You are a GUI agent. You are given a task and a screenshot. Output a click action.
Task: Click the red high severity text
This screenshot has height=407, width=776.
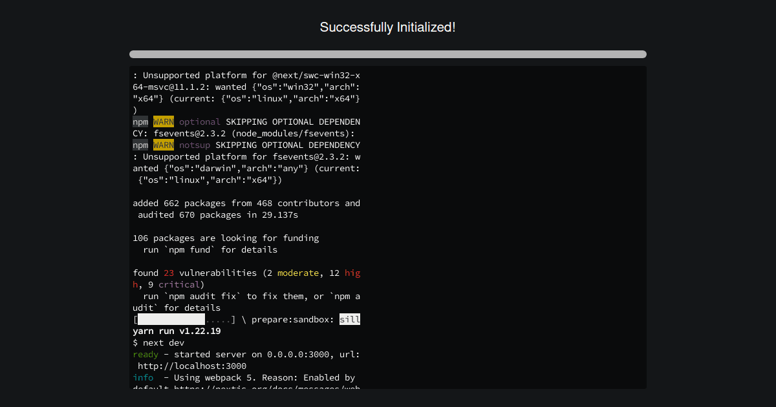coord(352,273)
